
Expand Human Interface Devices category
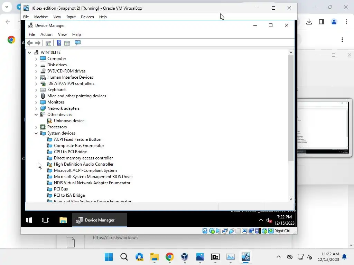(36, 78)
